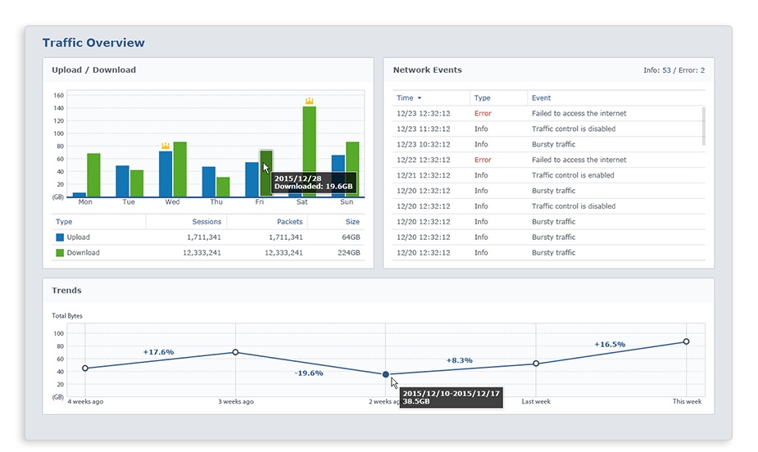
Task: Click the Trends panel heading
Action: pos(66,290)
